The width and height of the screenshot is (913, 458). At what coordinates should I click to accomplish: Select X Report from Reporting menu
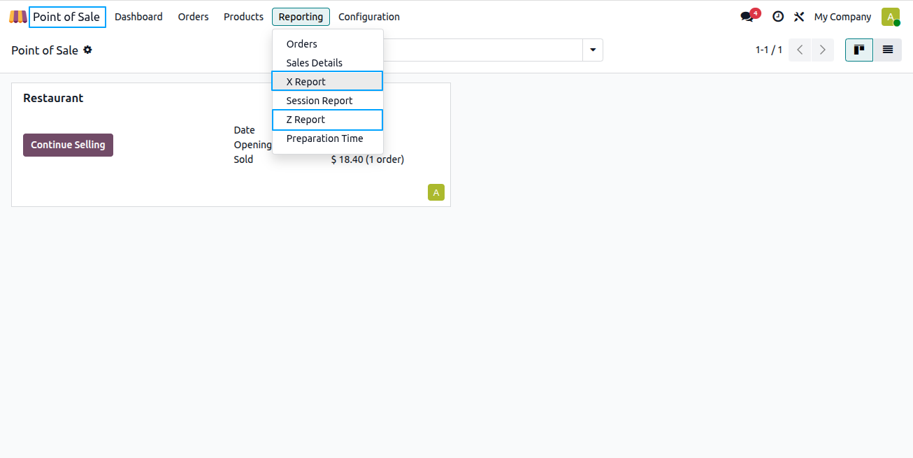[x=327, y=81]
